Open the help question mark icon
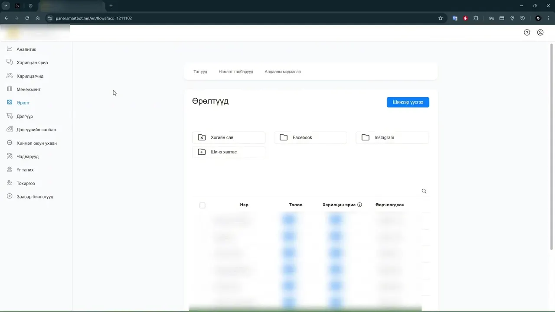 (527, 32)
